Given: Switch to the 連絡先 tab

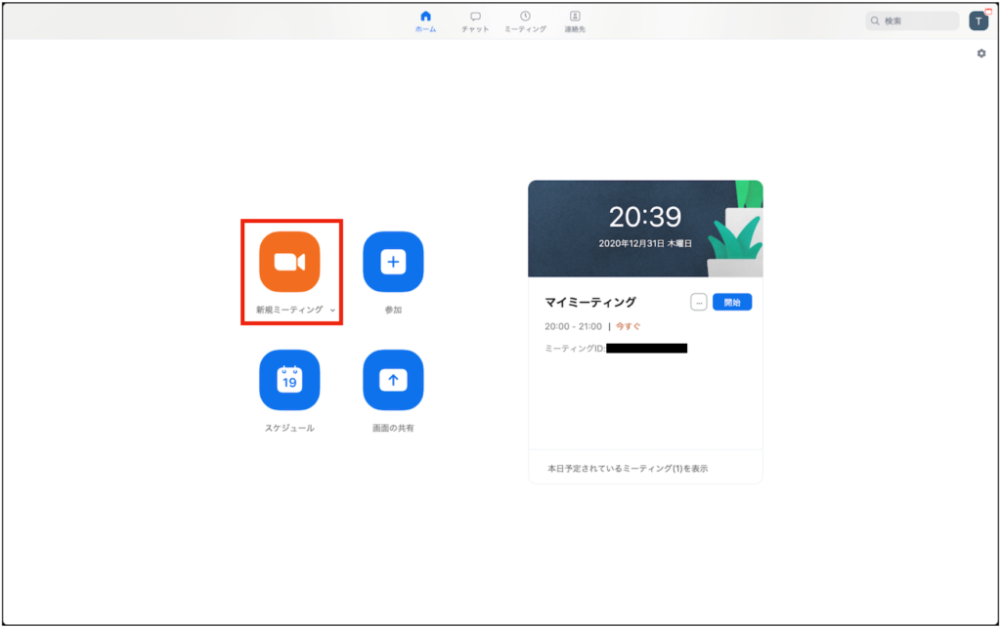Looking at the screenshot, I should (x=575, y=17).
